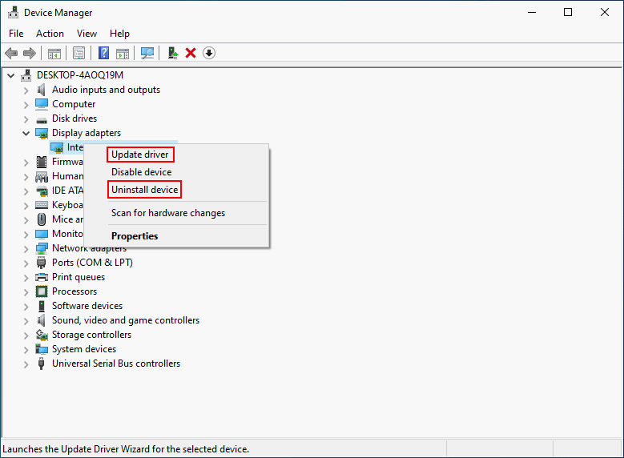This screenshot has width=624, height=458.
Task: Expand the Universal Serial Bus controllers node
Action: point(26,364)
